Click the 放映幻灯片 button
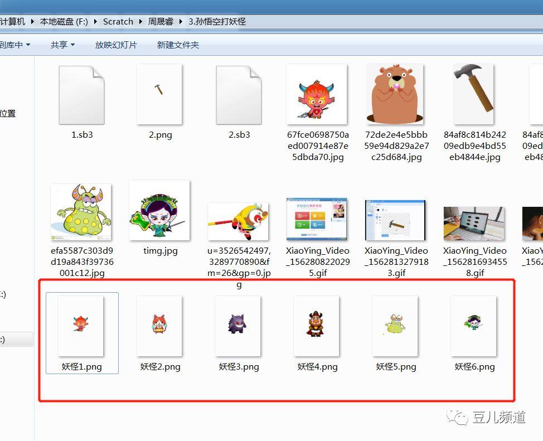This screenshot has width=543, height=441. click(116, 45)
